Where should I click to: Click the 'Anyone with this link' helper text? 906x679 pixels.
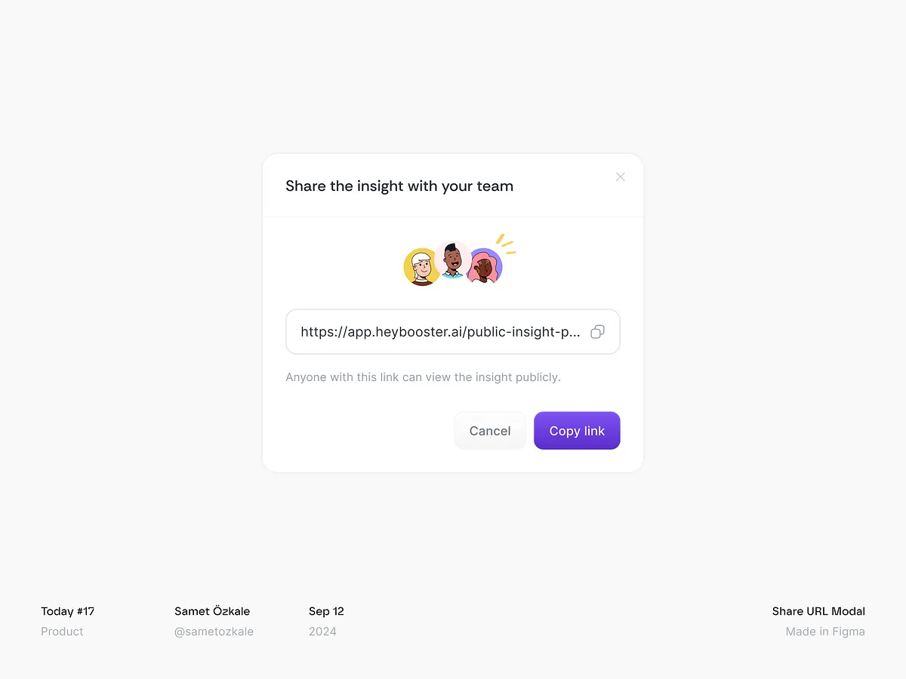[x=423, y=377]
